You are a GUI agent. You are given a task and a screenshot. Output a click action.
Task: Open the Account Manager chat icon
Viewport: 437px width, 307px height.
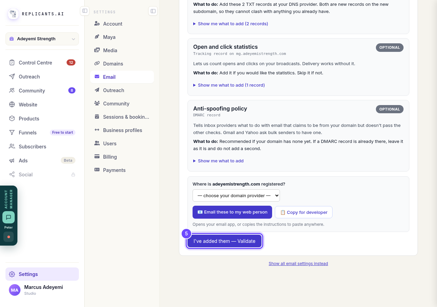tap(9, 217)
